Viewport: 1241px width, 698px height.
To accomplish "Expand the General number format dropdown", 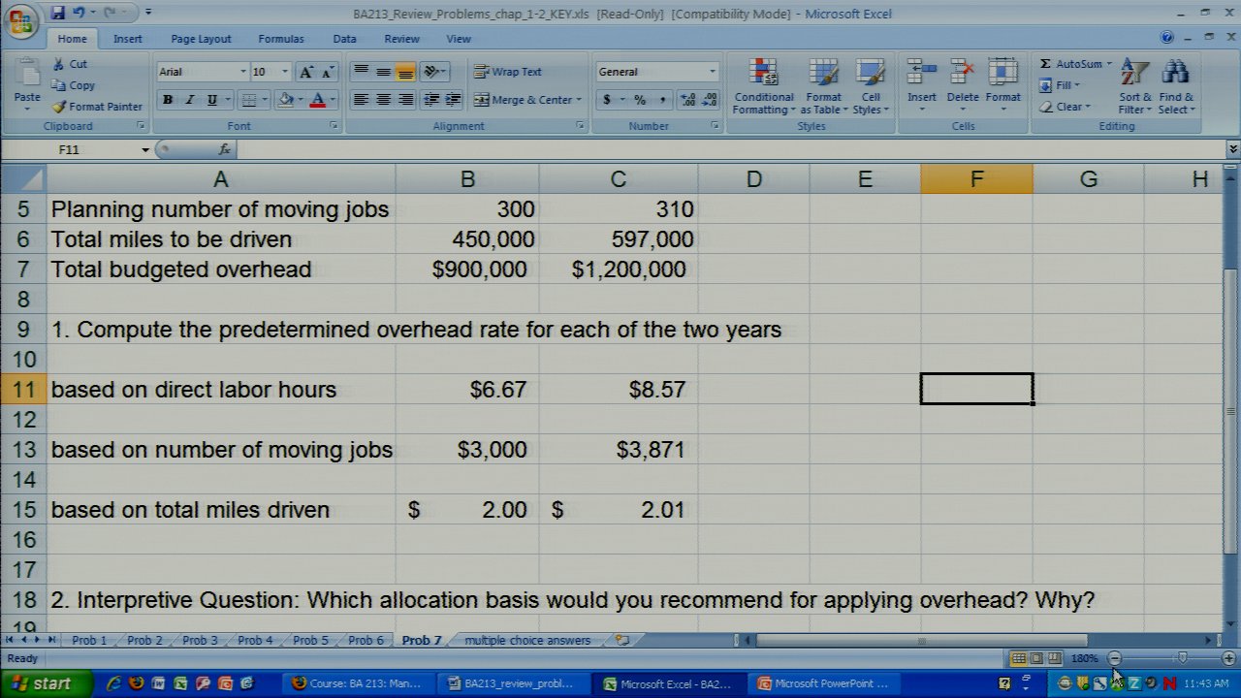I will click(x=712, y=72).
